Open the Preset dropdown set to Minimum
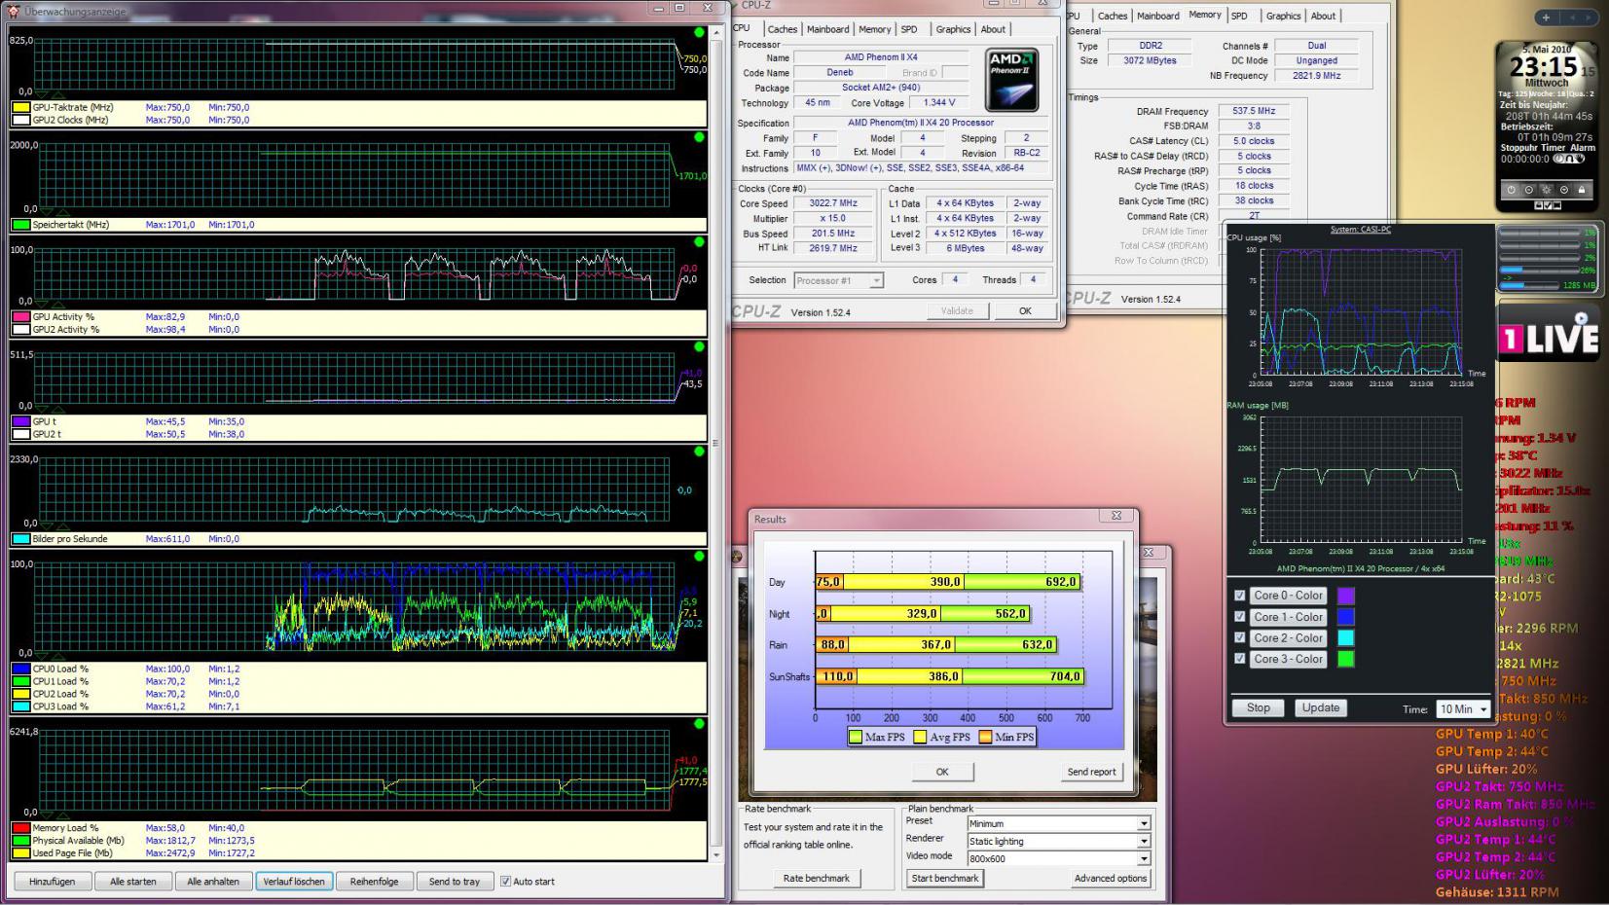Screen dimensions: 1609x905 click(1059, 823)
